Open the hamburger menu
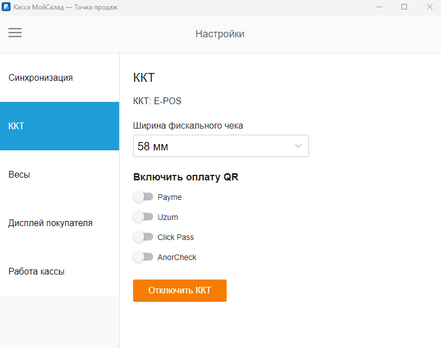Viewport: 441px width, 348px height. pos(15,33)
